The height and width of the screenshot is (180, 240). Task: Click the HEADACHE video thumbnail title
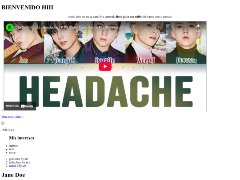106,91
